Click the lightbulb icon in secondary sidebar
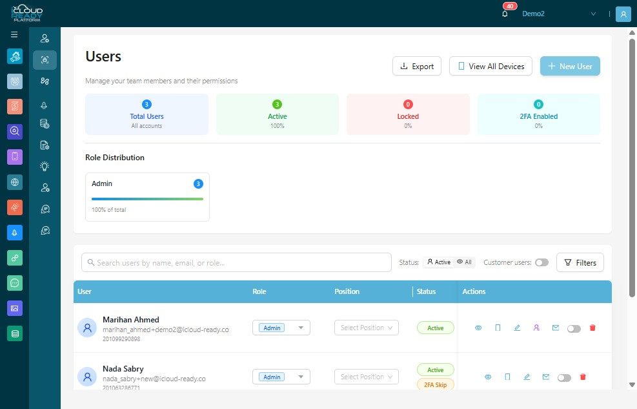This screenshot has height=409, width=637. [45, 166]
